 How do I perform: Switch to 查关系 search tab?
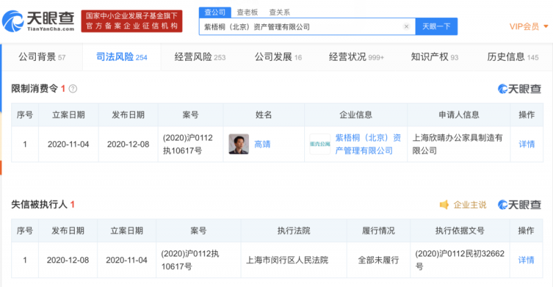click(x=279, y=12)
